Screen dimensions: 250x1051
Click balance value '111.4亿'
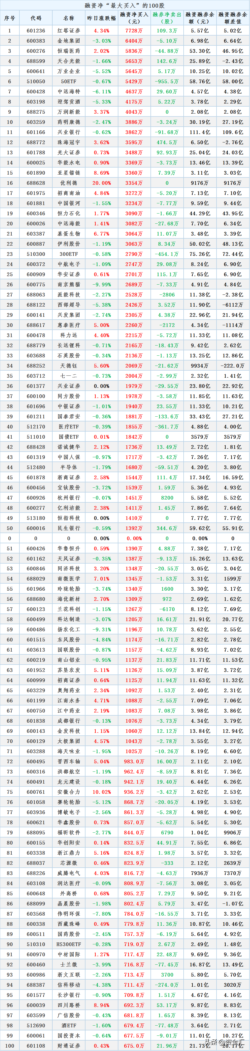click(x=200, y=132)
